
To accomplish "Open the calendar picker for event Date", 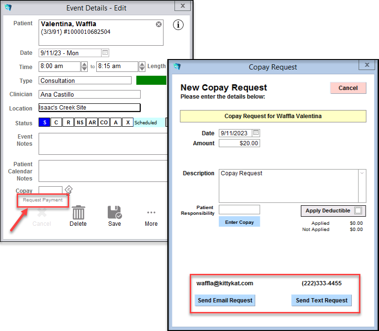I will click(105, 53).
